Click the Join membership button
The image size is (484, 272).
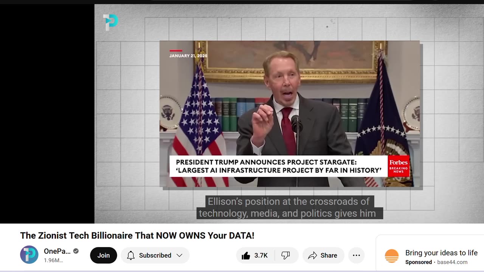(x=104, y=255)
